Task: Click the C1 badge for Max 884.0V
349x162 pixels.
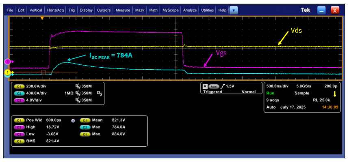Action: pos(85,134)
